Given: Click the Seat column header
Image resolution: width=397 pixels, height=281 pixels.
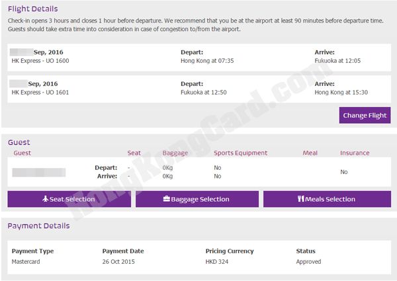Looking at the screenshot, I should 134,153.
